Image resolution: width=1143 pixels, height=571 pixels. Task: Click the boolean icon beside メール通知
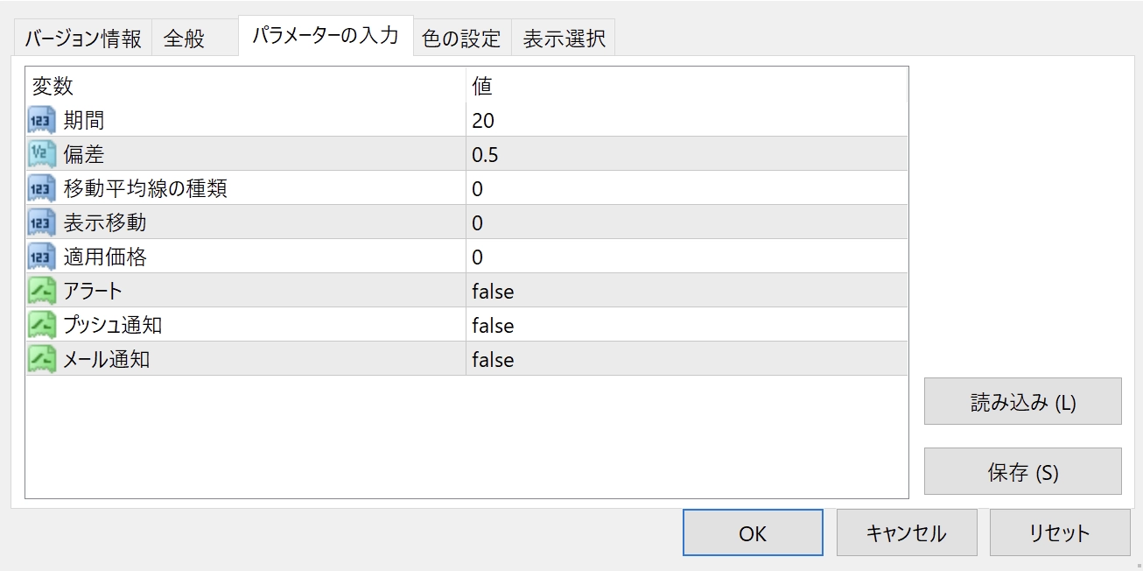click(41, 359)
